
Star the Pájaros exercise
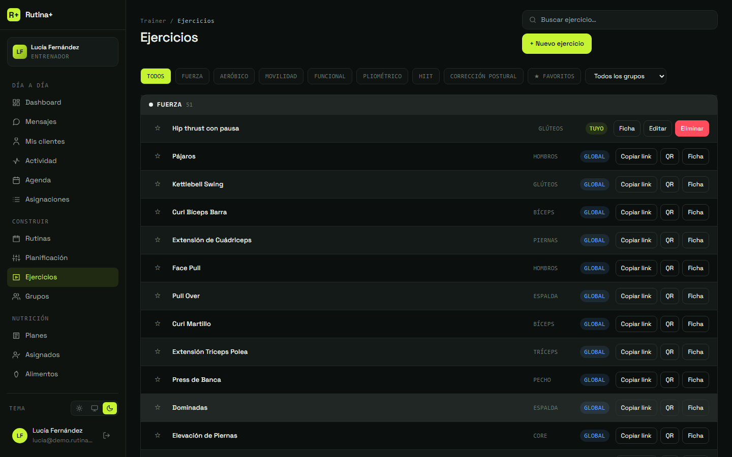(158, 156)
